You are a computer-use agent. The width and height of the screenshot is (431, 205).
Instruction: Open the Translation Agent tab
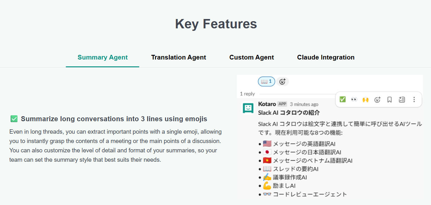[179, 57]
